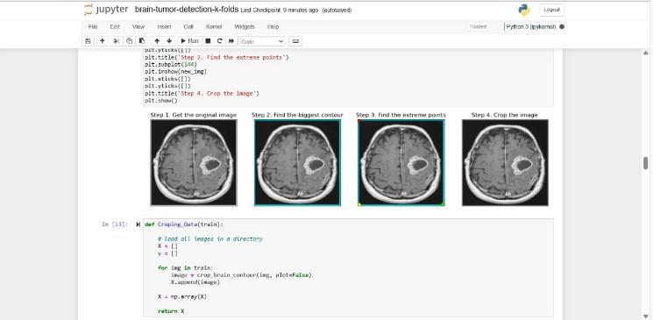
Task: Open the Widgets menu
Action: point(245,26)
